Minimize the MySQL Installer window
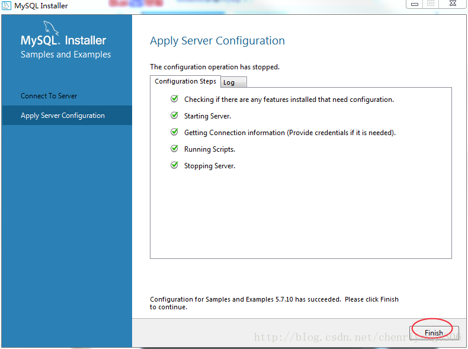Screen dimensions: 468x349 (x=415, y=4)
